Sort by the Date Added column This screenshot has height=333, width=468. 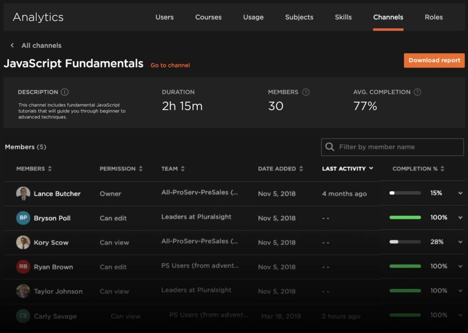280,169
